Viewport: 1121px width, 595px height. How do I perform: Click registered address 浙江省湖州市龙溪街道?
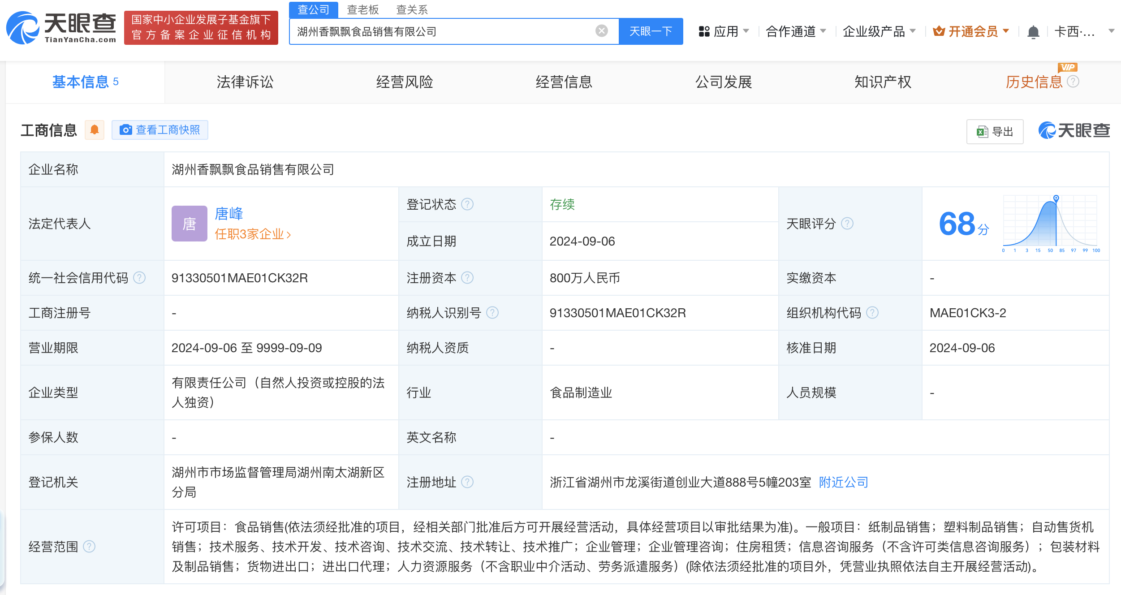(680, 482)
